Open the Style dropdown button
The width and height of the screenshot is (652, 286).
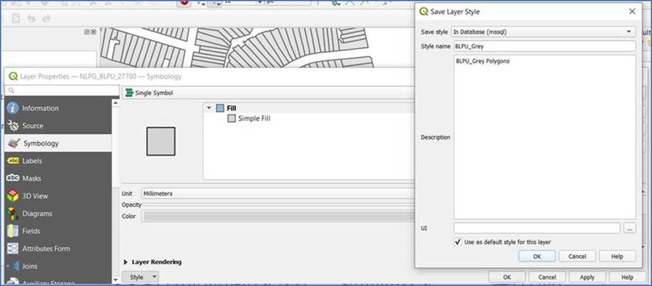(140, 277)
